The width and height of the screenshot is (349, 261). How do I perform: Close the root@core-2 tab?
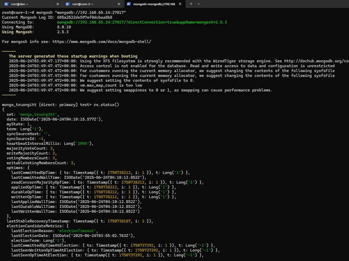tap(119, 4)
